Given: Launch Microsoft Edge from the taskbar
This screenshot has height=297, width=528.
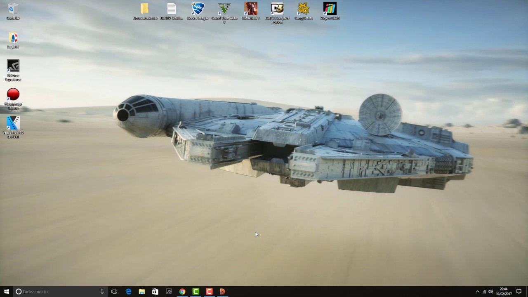Looking at the screenshot, I should (x=128, y=292).
